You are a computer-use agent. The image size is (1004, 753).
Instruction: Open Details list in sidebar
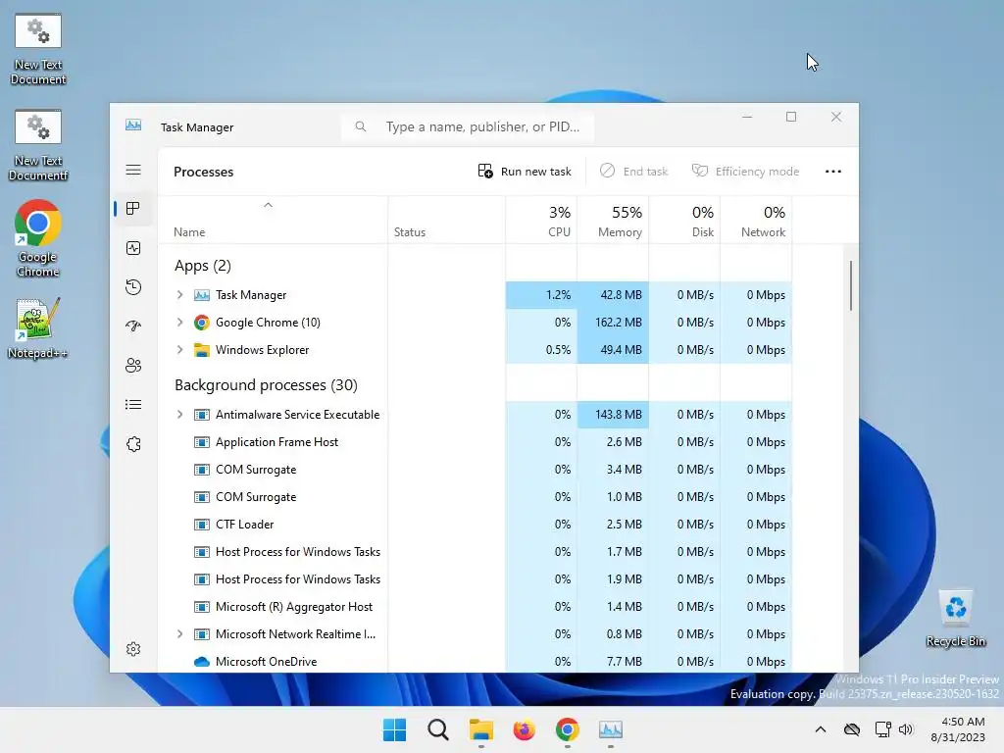pos(133,405)
